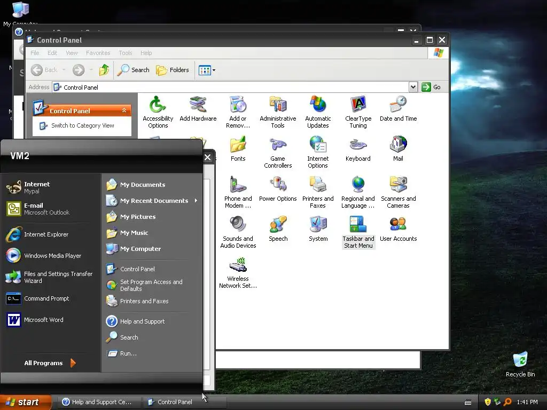The height and width of the screenshot is (410, 547).
Task: Open the File menu
Action: click(35, 53)
